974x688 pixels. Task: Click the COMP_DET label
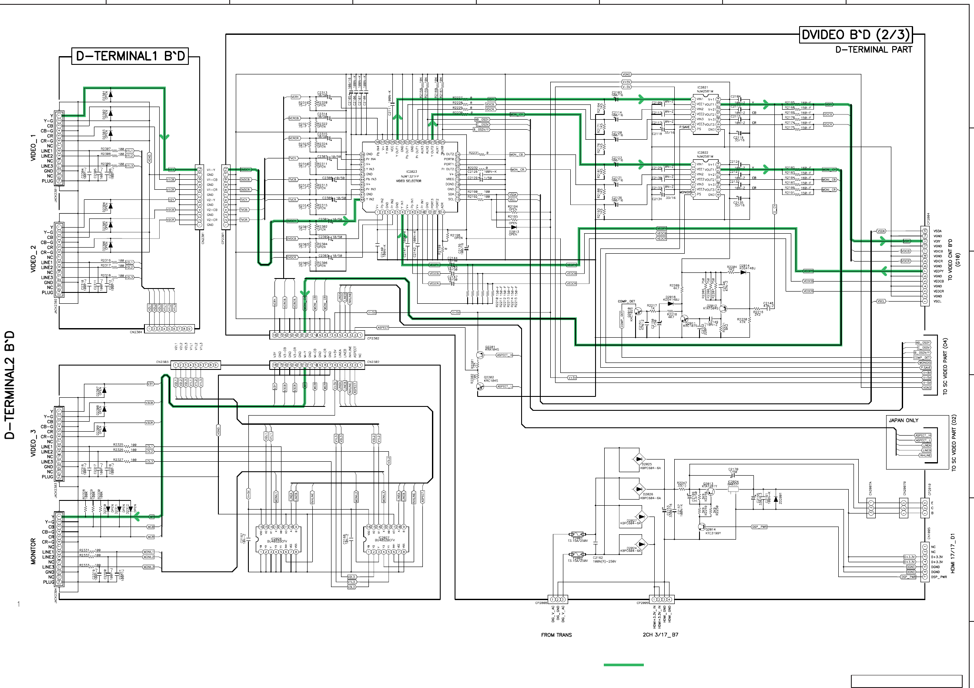click(626, 301)
